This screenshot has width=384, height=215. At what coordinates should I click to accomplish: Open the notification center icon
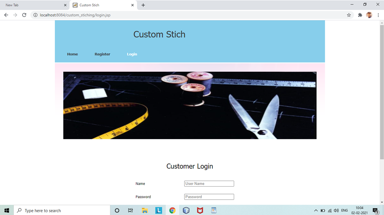tap(375, 210)
